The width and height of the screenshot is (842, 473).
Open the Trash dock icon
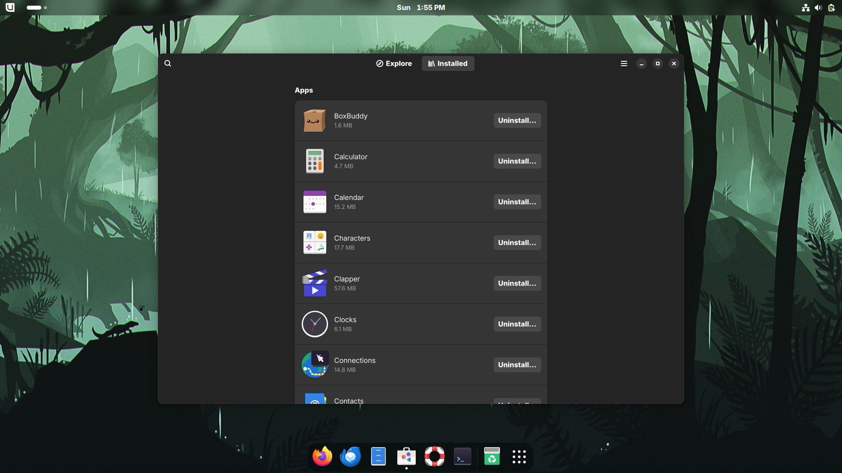(x=492, y=456)
